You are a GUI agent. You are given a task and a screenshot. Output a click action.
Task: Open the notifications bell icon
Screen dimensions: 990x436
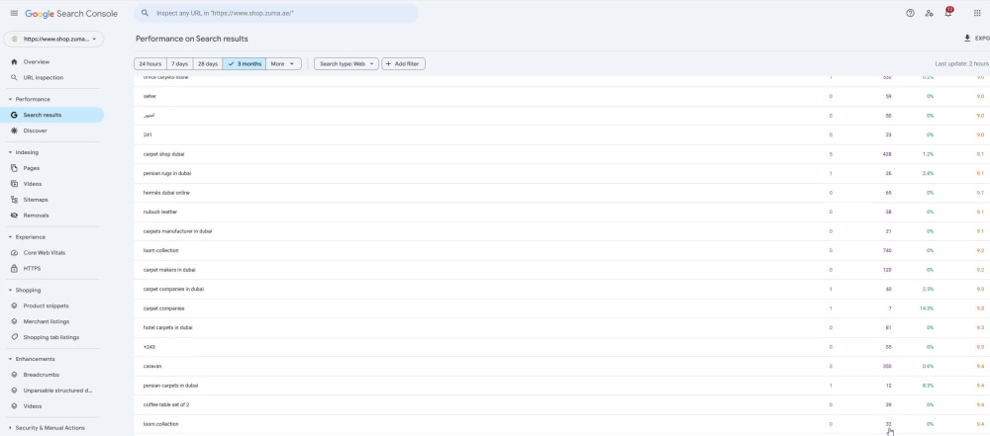click(x=948, y=12)
